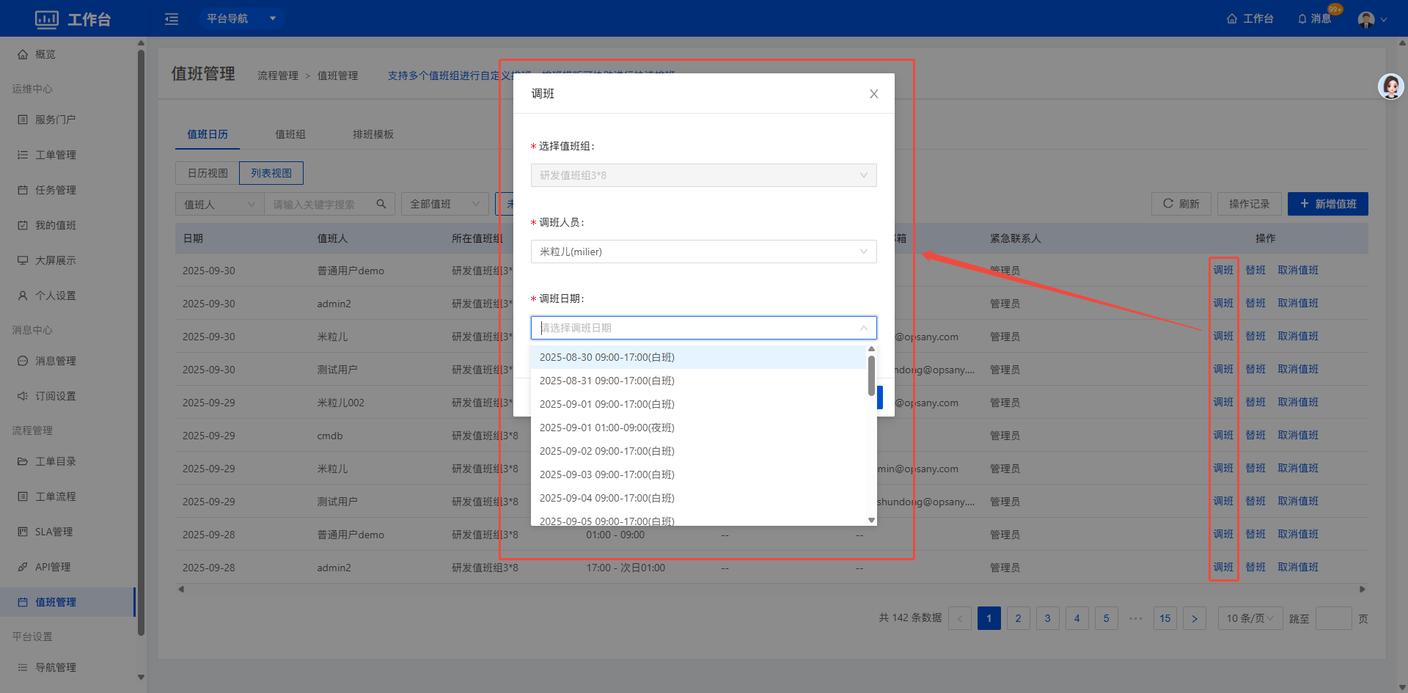This screenshot has width=1408, height=693.
Task: Click the user profile avatar in header
Action: tap(1366, 20)
